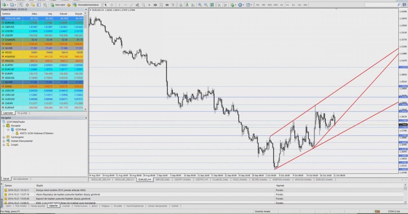Open the Uyarılar terminal tab
The height and width of the screenshot is (214, 408).
click(66, 206)
